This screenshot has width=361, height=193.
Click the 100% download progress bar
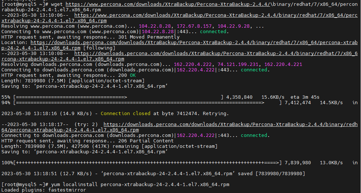[147, 163]
